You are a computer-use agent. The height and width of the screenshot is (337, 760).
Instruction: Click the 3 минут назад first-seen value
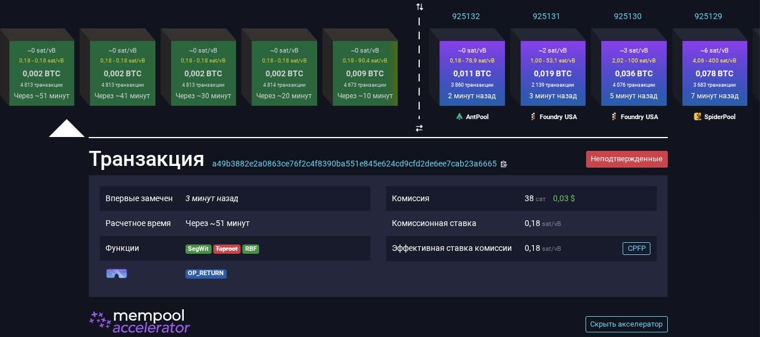(212, 198)
